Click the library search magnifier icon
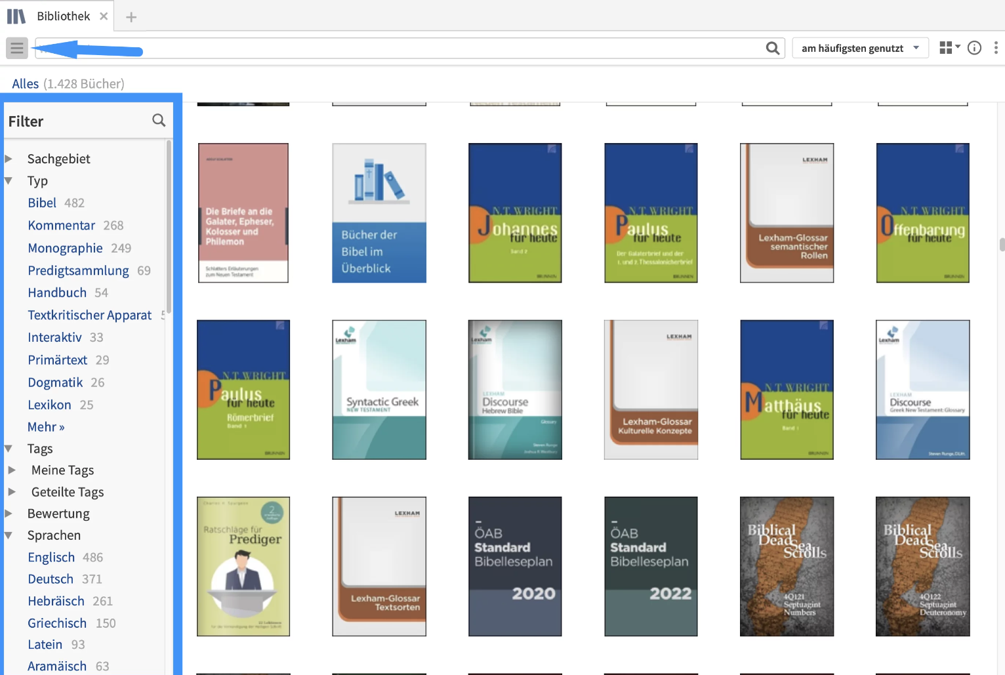The height and width of the screenshot is (675, 1005). (773, 48)
